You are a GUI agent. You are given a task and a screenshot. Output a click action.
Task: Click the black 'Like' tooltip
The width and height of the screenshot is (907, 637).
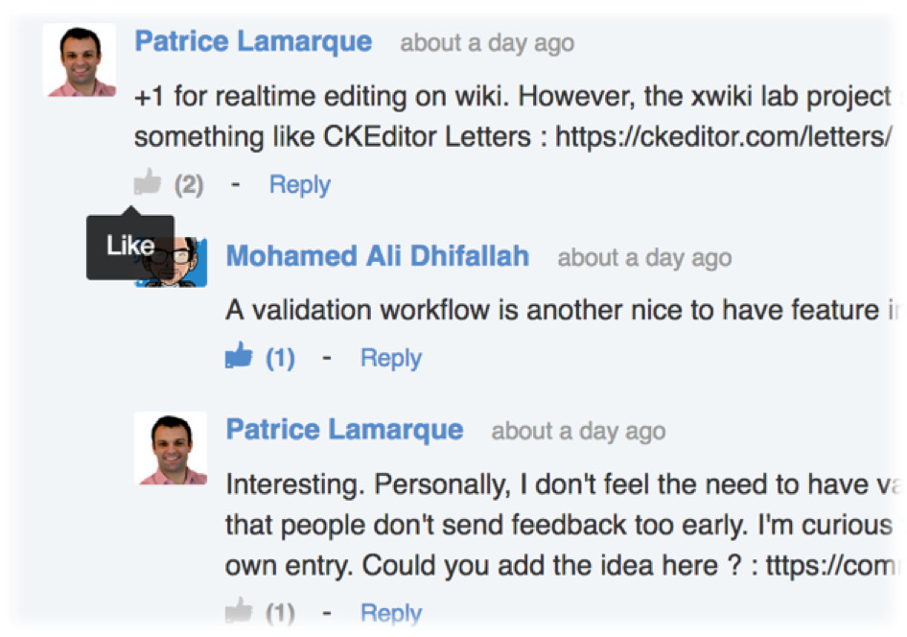pos(130,247)
